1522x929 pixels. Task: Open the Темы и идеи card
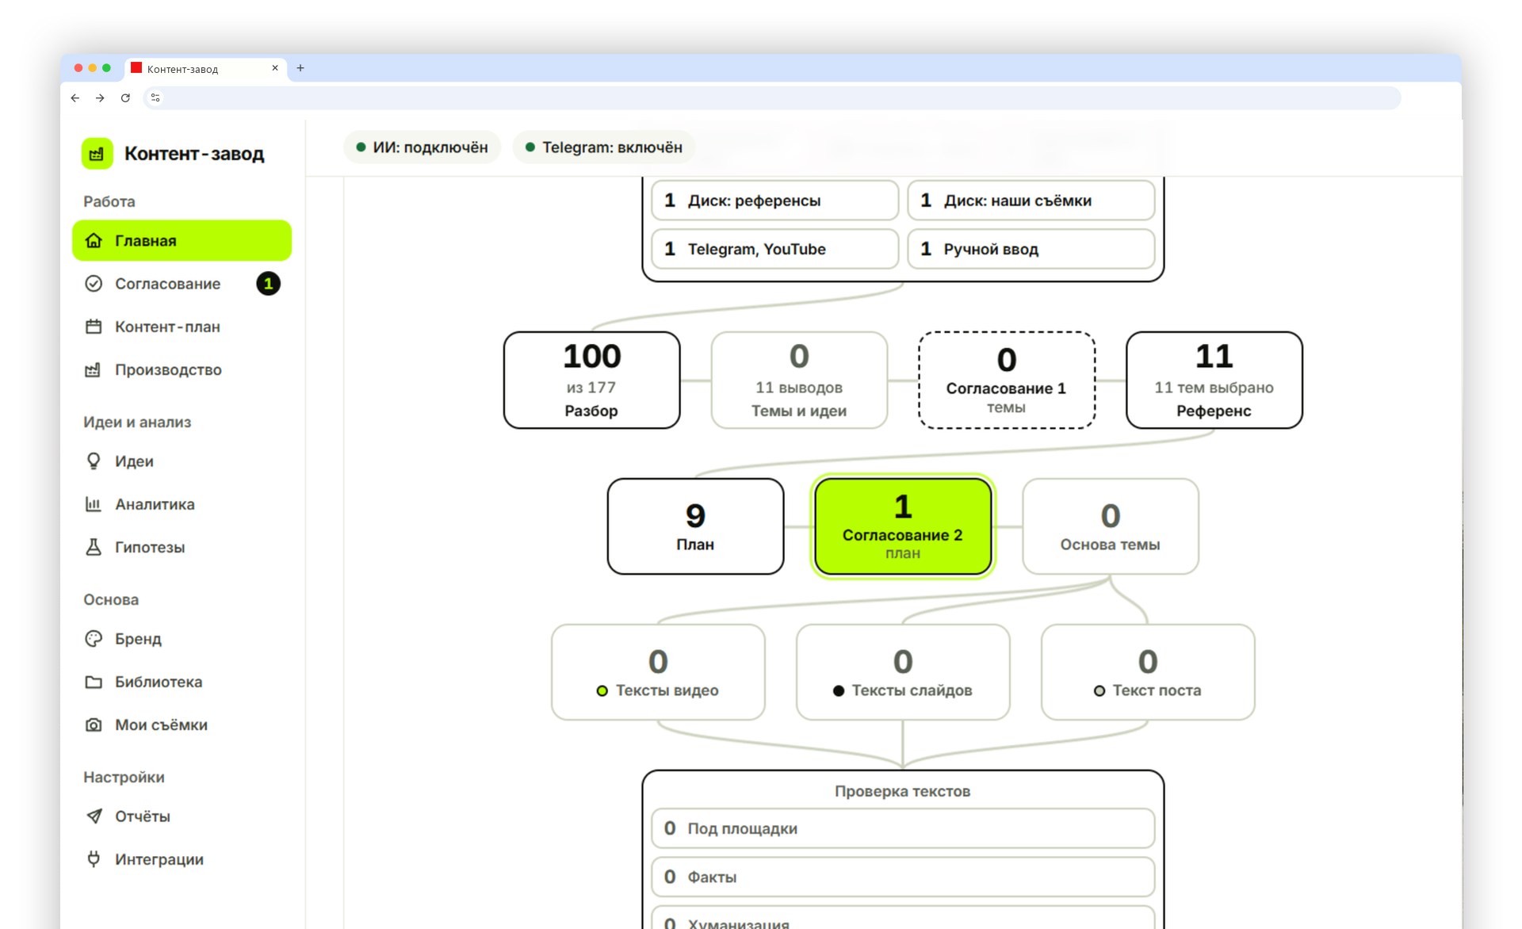coord(799,380)
